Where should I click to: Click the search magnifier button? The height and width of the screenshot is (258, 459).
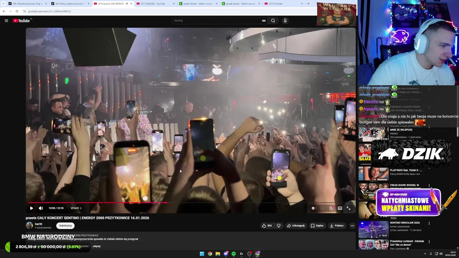click(x=273, y=20)
